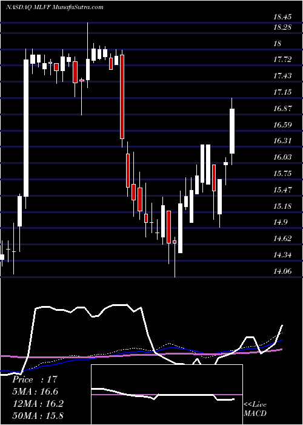Click the 16.03 price axis label

(x=282, y=157)
